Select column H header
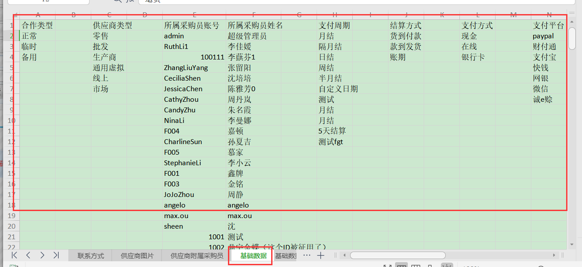Screen dimensions: 582x267 (x=335, y=15)
